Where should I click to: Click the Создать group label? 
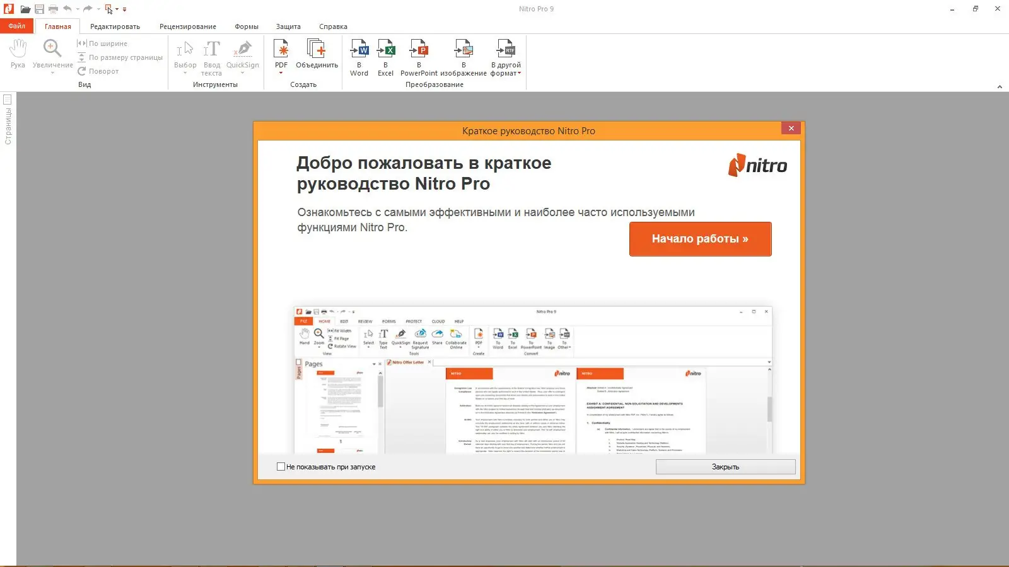[303, 84]
